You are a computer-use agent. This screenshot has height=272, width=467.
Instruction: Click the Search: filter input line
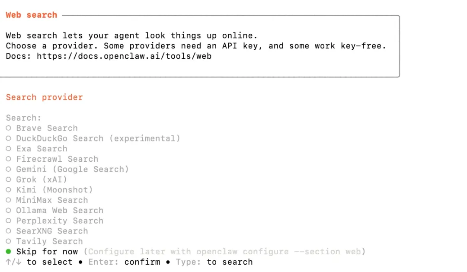click(x=23, y=118)
